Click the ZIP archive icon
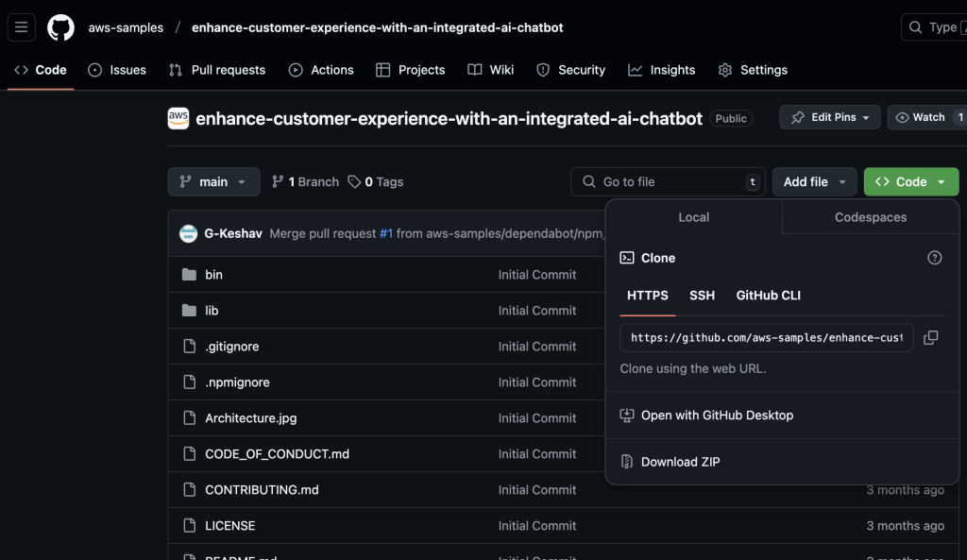 627,462
